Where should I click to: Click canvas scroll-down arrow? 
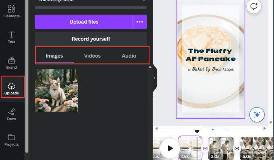point(271,123)
